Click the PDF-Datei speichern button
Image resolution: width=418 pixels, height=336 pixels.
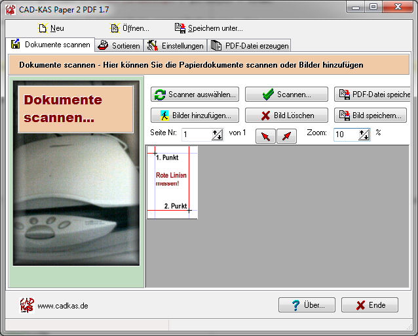373,94
